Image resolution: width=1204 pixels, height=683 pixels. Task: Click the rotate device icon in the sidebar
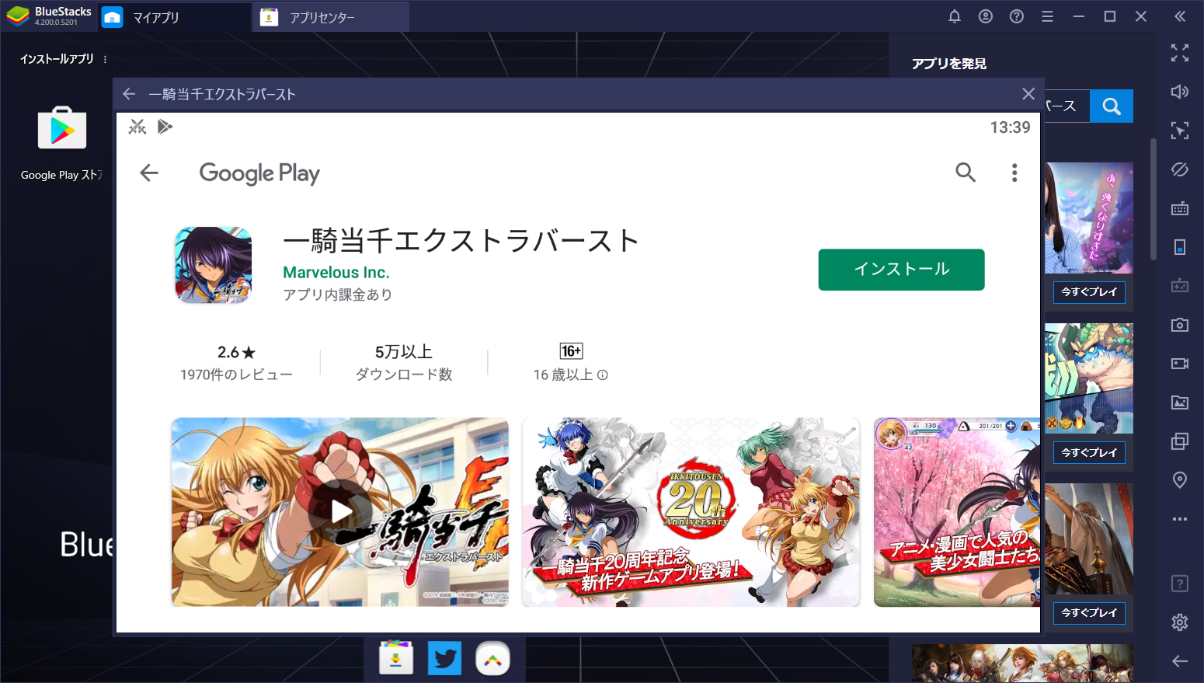click(1180, 247)
